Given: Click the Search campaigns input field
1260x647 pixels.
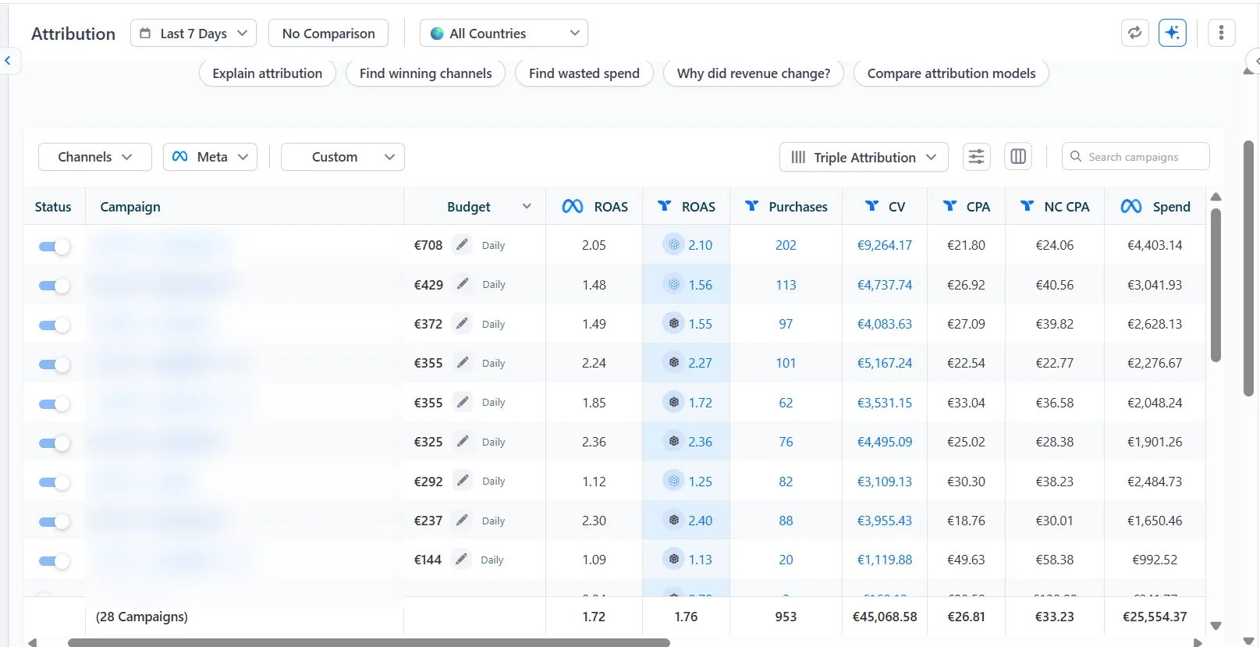Looking at the screenshot, I should pos(1135,157).
